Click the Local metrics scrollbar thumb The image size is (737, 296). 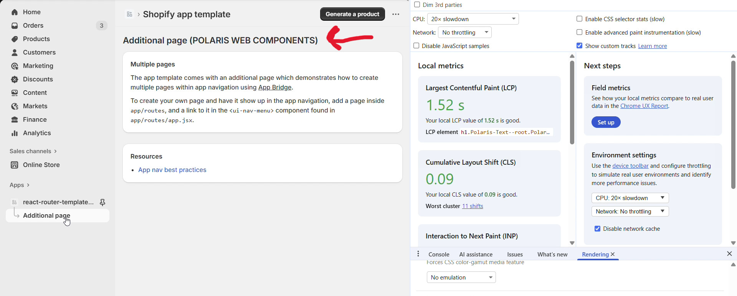tap(572, 103)
